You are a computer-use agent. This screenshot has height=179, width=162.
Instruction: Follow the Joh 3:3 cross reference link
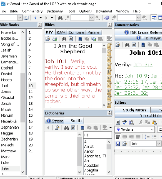click(143, 64)
